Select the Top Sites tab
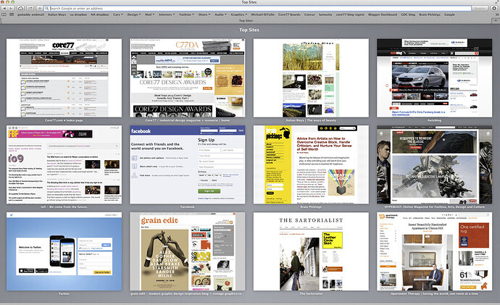 [246, 21]
